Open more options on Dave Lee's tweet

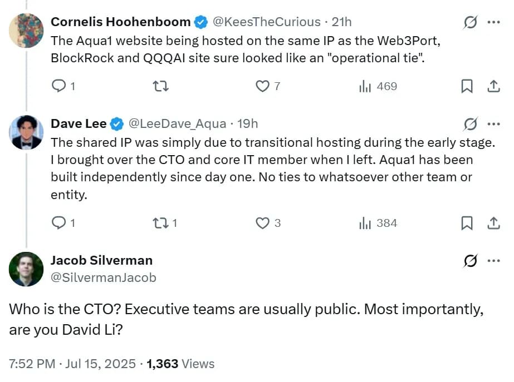493,123
